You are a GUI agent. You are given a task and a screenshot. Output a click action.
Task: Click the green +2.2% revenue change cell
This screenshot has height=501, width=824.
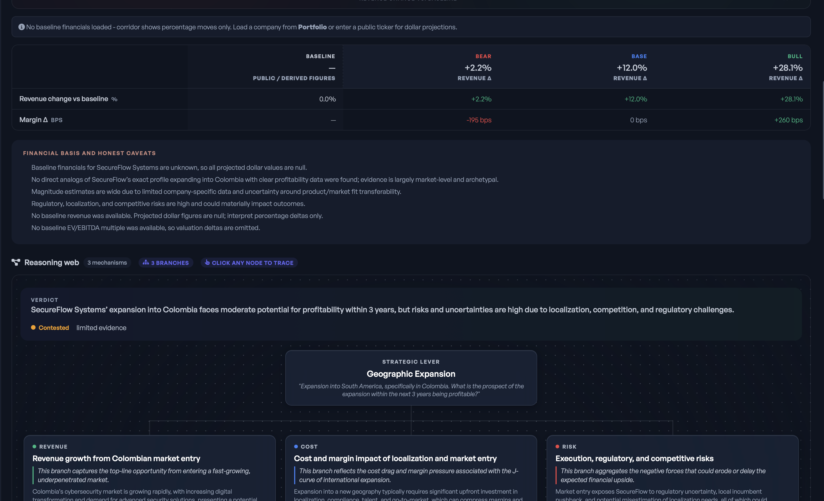[x=481, y=99]
